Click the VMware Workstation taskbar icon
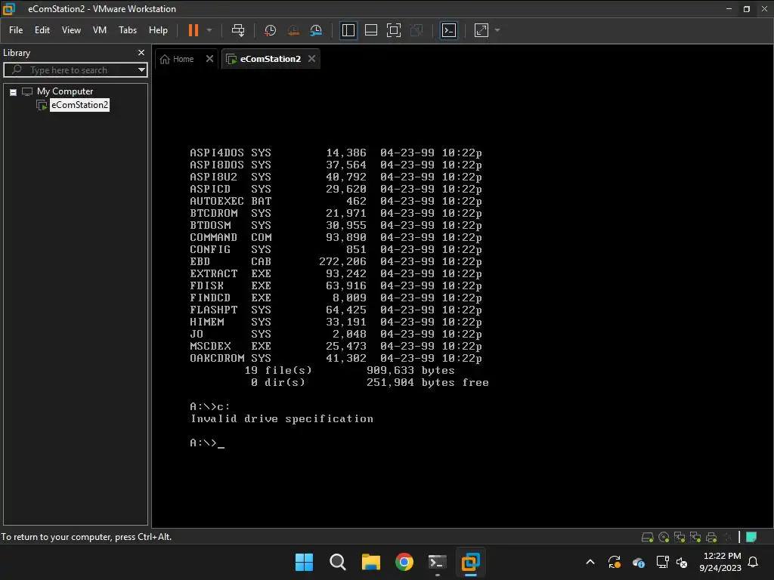The width and height of the screenshot is (774, 580). point(470,562)
